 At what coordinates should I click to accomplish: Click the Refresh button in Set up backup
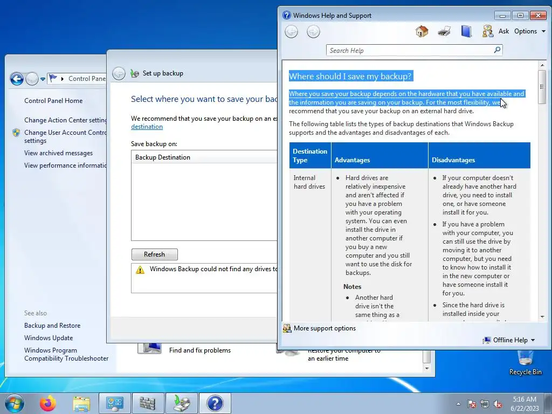tap(155, 254)
